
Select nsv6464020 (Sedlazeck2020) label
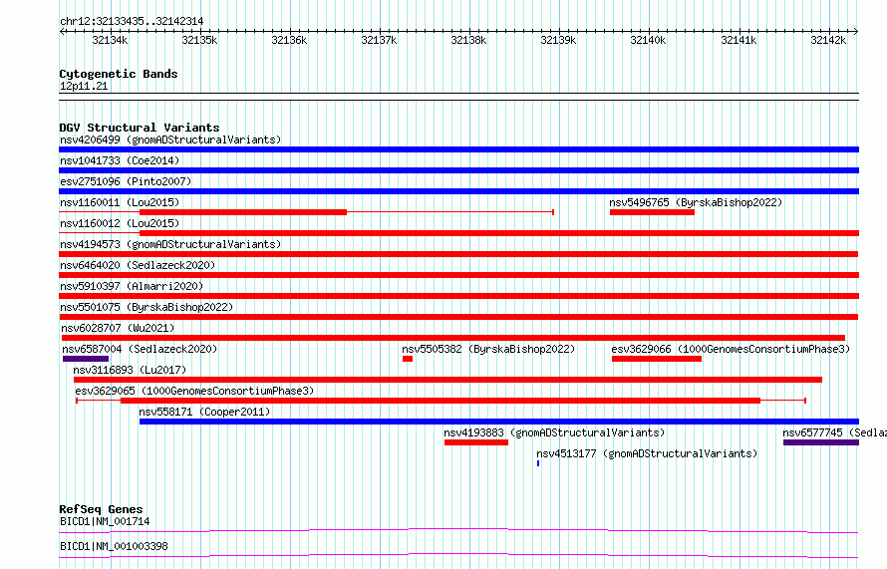(x=138, y=265)
